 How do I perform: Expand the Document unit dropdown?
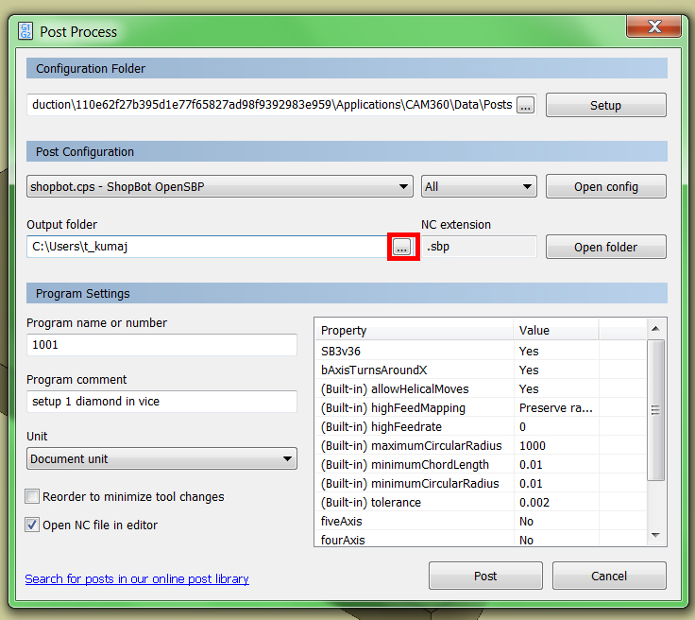click(161, 458)
